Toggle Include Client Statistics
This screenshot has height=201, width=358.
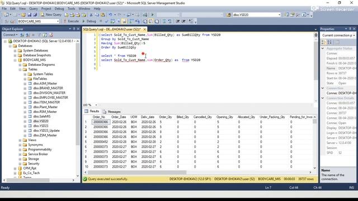137,21
